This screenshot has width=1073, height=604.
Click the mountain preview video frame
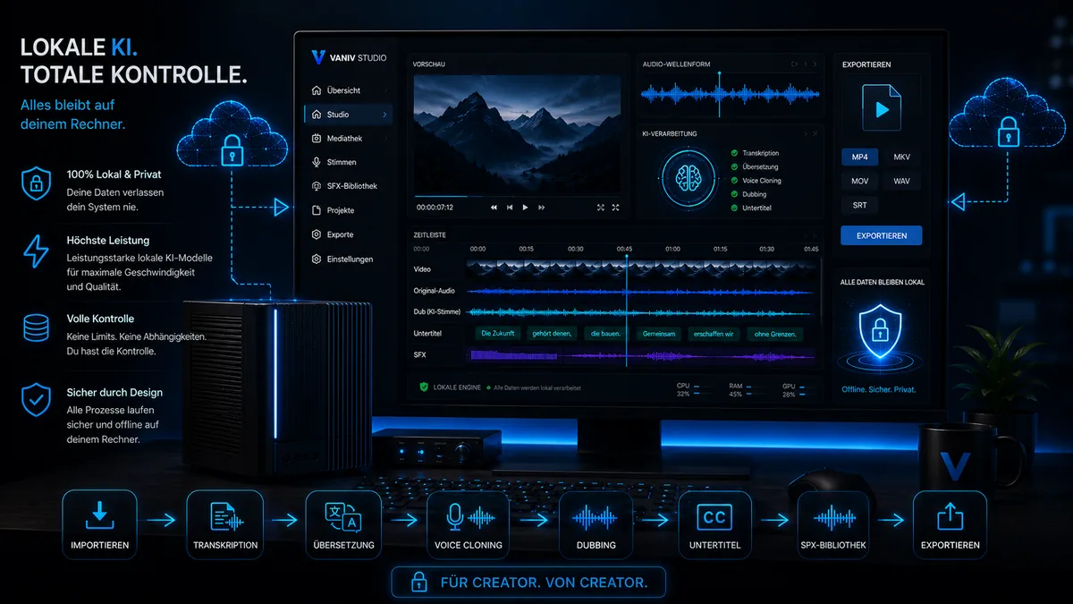[519, 134]
